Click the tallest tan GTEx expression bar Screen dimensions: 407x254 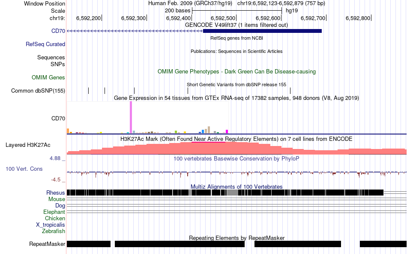pos(209,130)
